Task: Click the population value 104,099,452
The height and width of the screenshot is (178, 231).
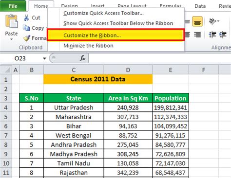Action: (x=171, y=126)
